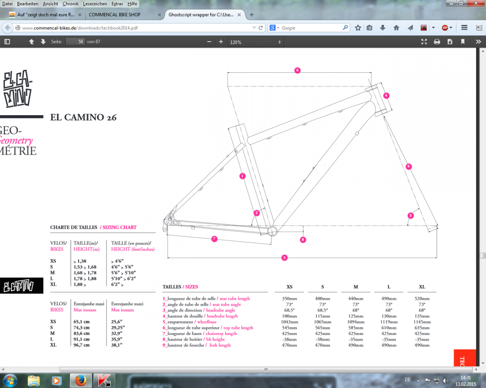Viewport: 486px width, 388px height.
Task: Close the COMMENCAL BIKE SHOP tab
Action: click(x=158, y=15)
